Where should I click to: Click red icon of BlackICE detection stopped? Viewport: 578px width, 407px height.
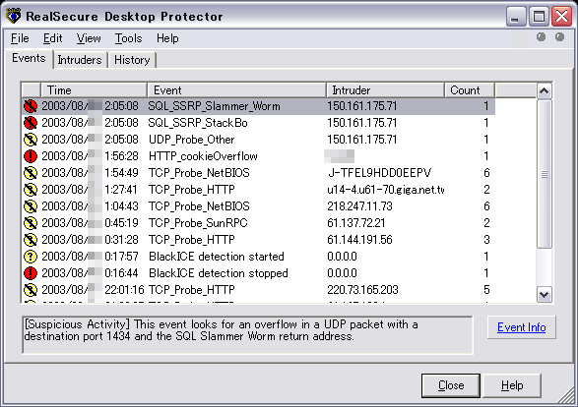[x=31, y=273]
